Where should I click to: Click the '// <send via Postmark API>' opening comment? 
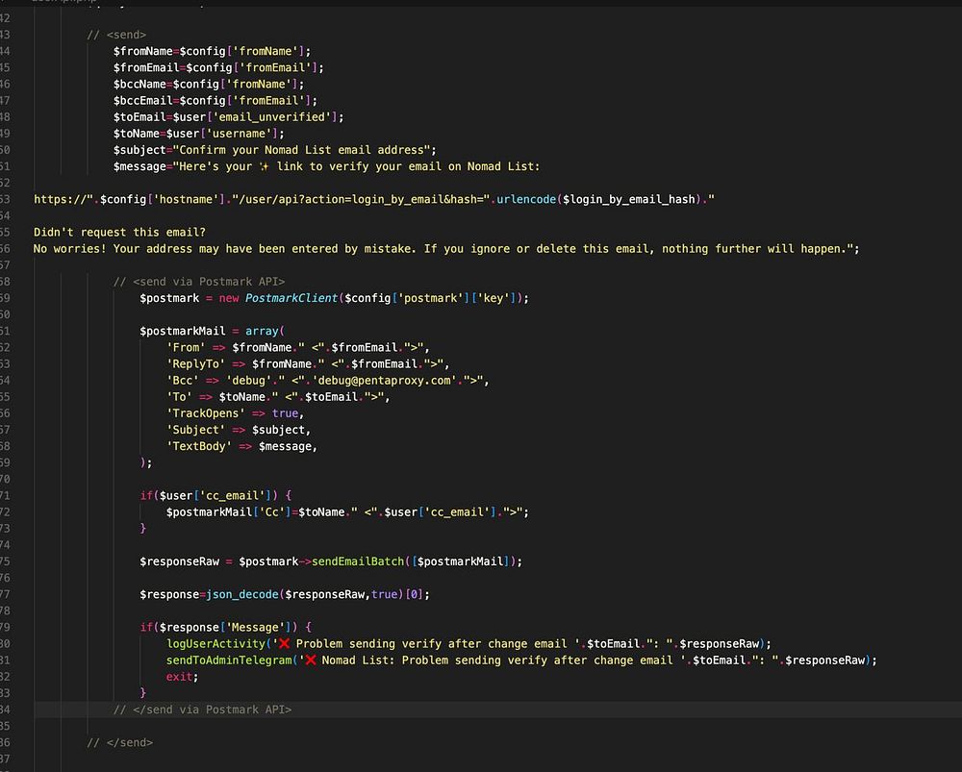(x=198, y=282)
